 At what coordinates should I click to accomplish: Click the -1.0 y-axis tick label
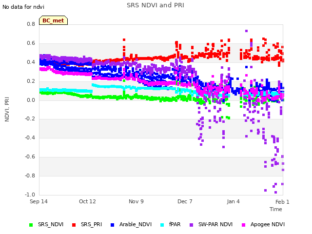(x=30, y=195)
